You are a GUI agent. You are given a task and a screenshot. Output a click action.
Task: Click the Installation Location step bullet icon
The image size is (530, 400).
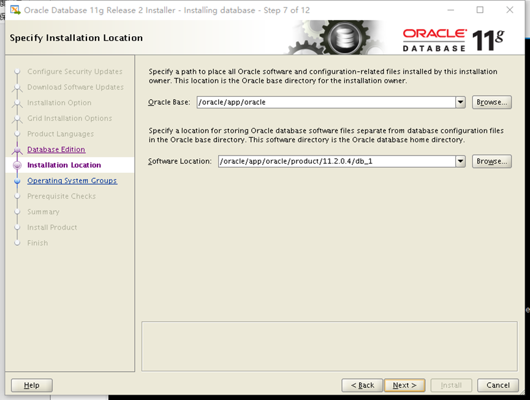[x=17, y=165]
